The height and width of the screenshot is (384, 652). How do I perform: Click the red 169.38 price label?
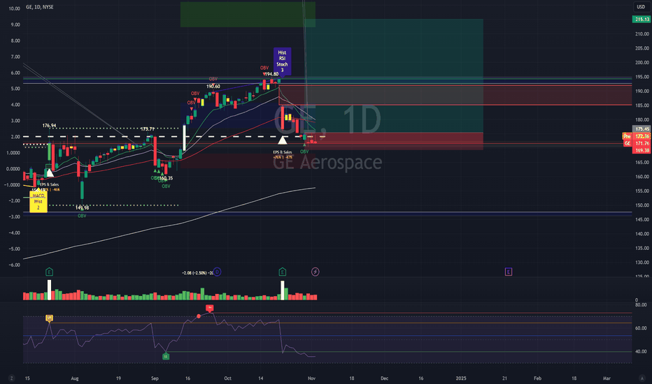click(x=642, y=150)
